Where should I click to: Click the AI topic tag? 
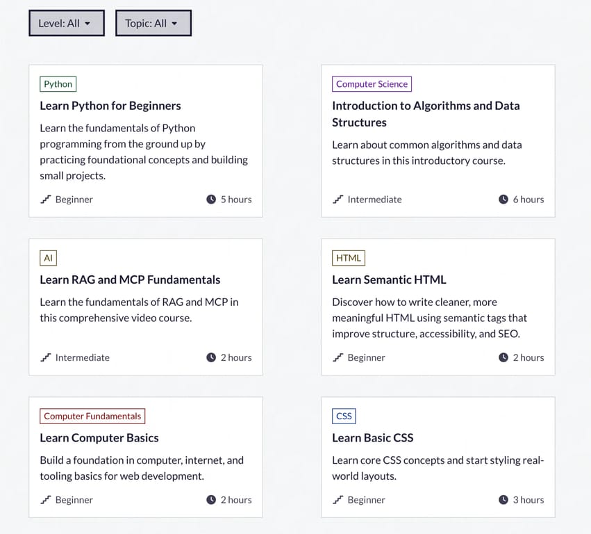coord(48,258)
